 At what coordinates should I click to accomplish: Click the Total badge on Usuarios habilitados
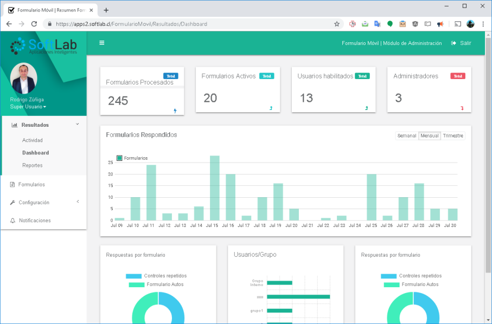362,76
